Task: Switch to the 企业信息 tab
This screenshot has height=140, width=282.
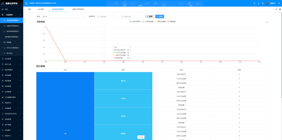Action: pos(41,9)
